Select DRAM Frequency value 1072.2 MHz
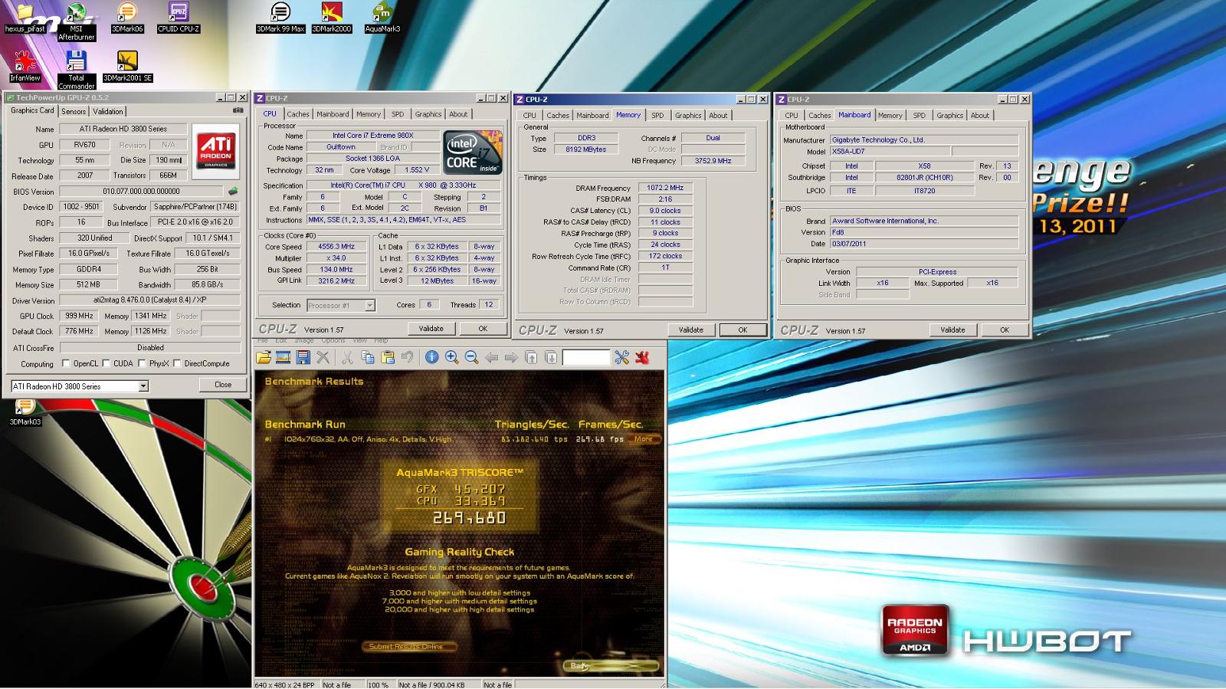This screenshot has height=689, width=1226. coord(665,188)
